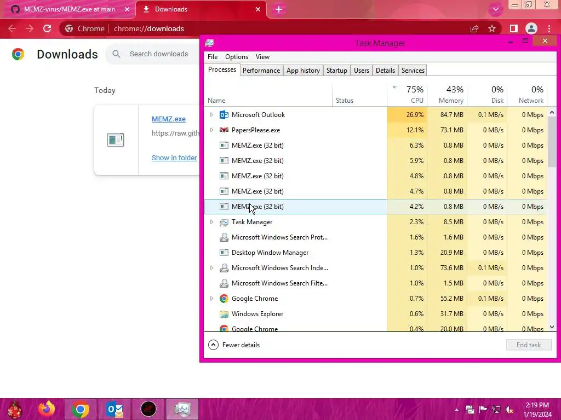
Task: Click the share page icon in the address bar
Action: click(474, 28)
